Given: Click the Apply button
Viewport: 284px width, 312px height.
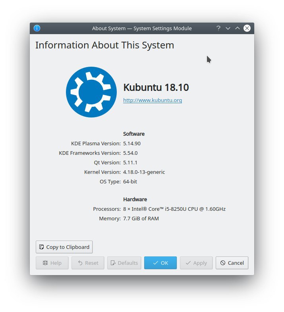Looking at the screenshot, I should 196,263.
